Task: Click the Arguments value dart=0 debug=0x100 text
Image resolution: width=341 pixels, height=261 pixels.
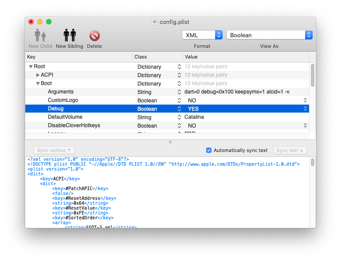Action: 237,92
